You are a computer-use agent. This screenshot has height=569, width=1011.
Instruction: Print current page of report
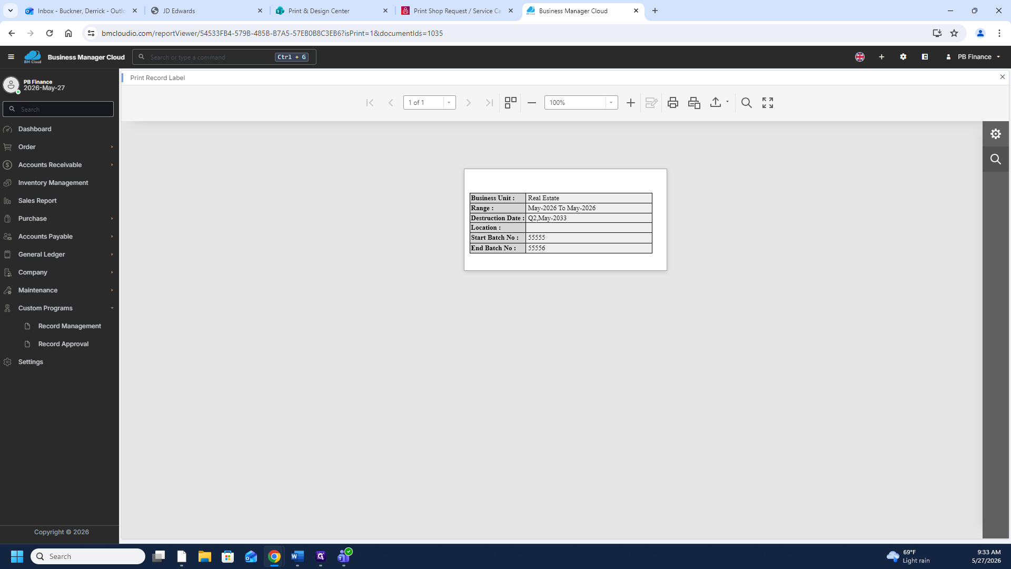coord(694,103)
